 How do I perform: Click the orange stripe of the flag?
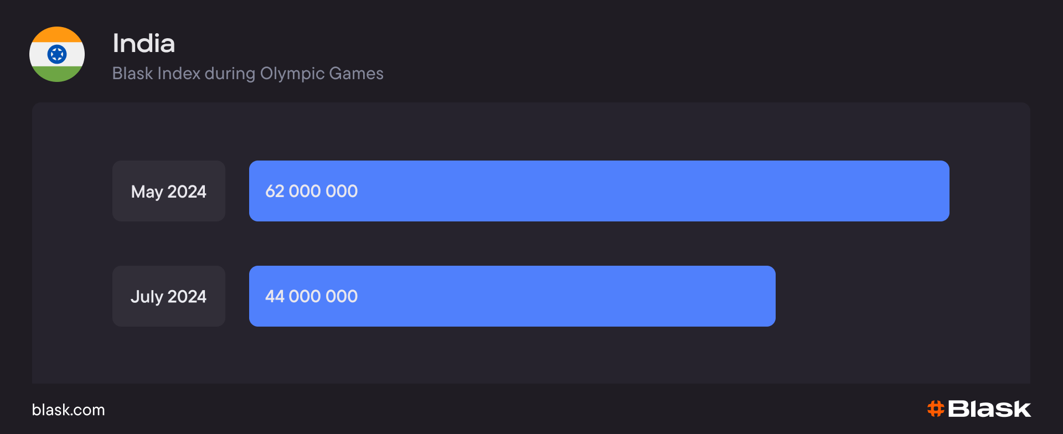pyautogui.click(x=57, y=34)
